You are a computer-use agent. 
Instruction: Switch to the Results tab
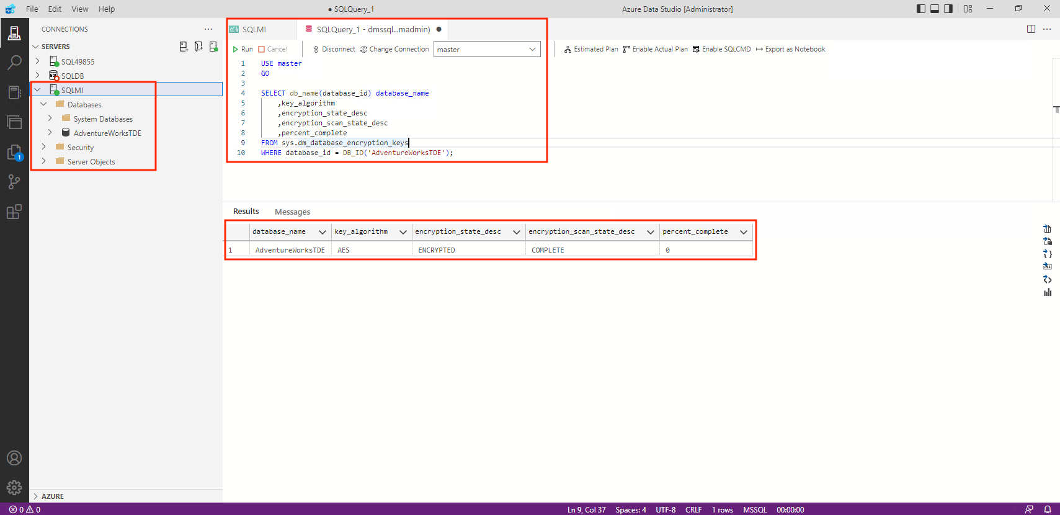coord(246,212)
